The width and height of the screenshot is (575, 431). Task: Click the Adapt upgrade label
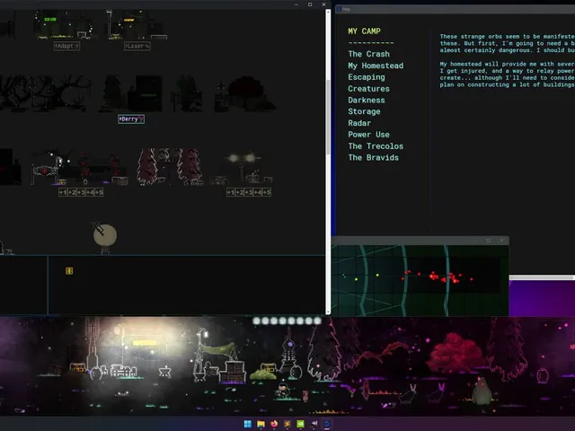tap(66, 46)
